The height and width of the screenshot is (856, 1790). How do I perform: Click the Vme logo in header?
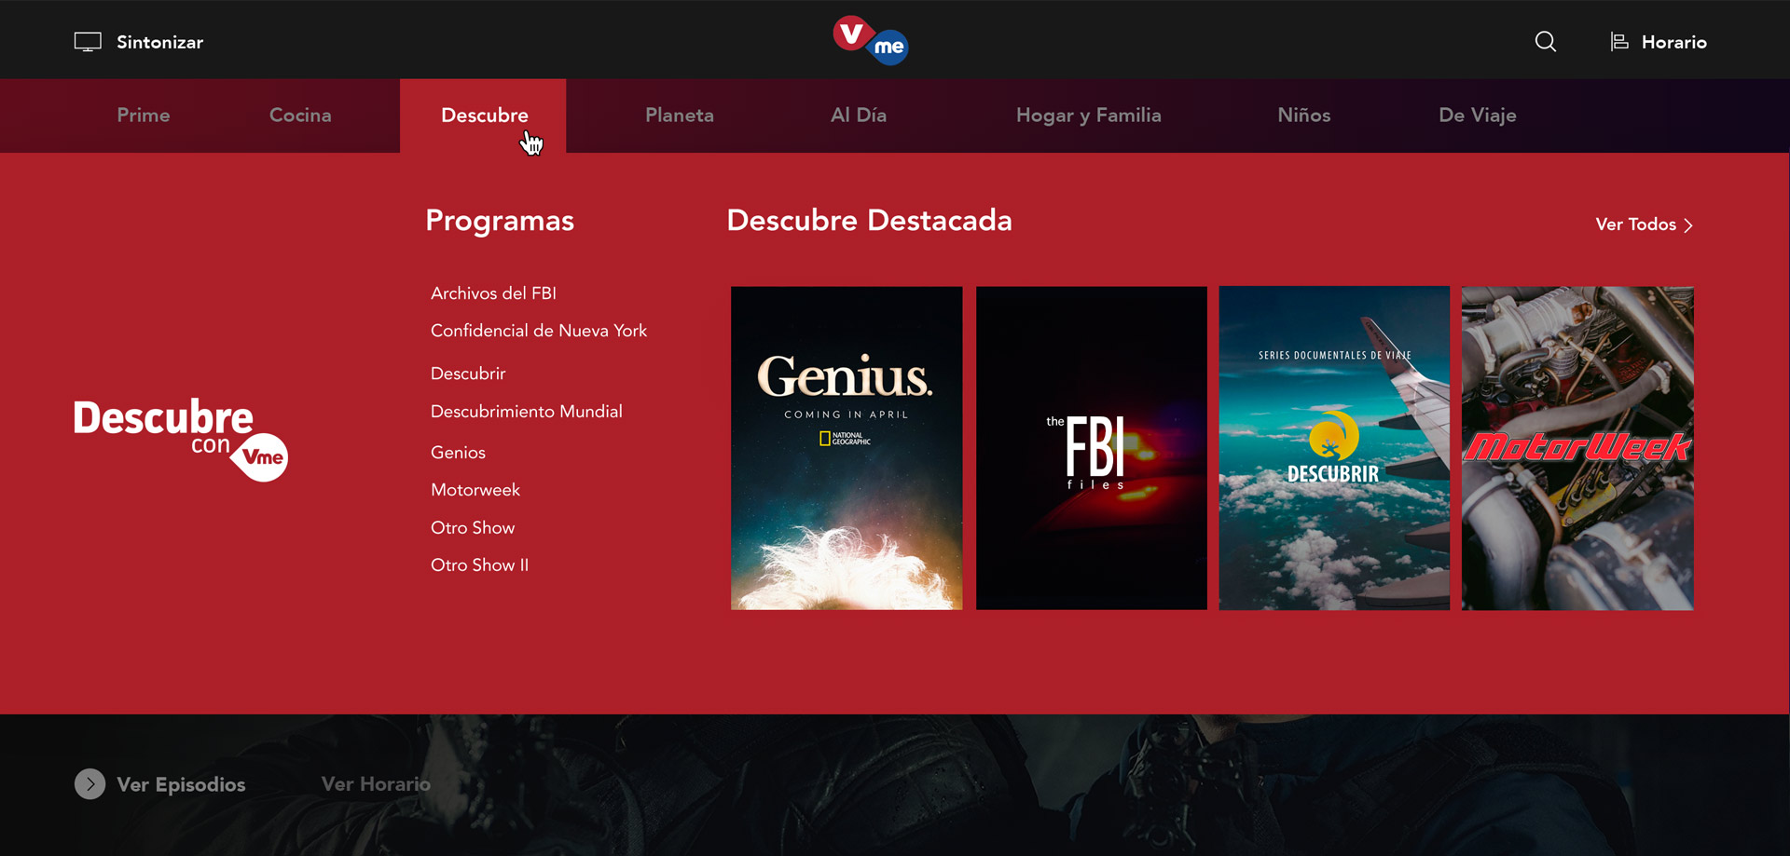tap(870, 40)
